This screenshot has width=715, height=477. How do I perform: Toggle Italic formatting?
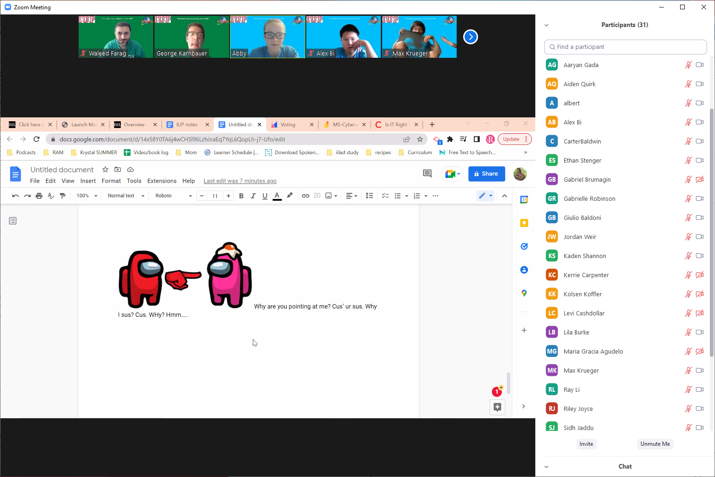tap(253, 196)
